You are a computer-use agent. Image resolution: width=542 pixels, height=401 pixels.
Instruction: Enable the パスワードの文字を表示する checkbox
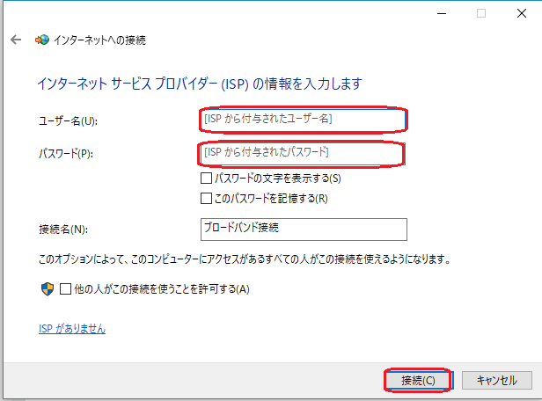(207, 179)
